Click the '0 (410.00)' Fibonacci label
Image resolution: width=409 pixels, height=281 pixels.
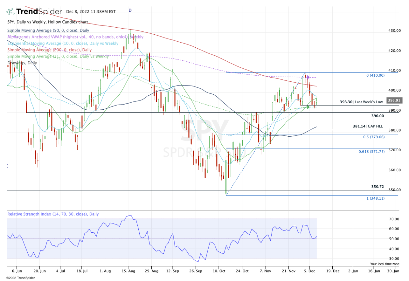(x=375, y=75)
